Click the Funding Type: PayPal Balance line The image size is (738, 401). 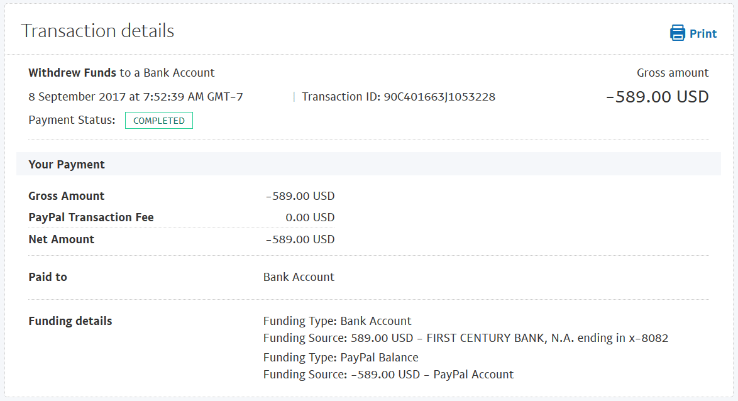341,358
